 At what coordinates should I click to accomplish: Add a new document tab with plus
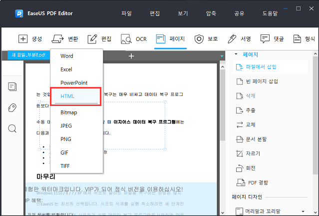tap(131, 56)
